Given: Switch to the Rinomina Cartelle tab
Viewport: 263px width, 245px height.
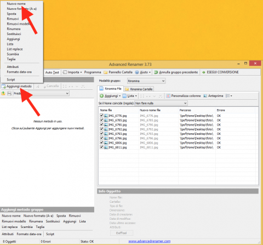Looking at the screenshot, I should pyautogui.click(x=139, y=89).
